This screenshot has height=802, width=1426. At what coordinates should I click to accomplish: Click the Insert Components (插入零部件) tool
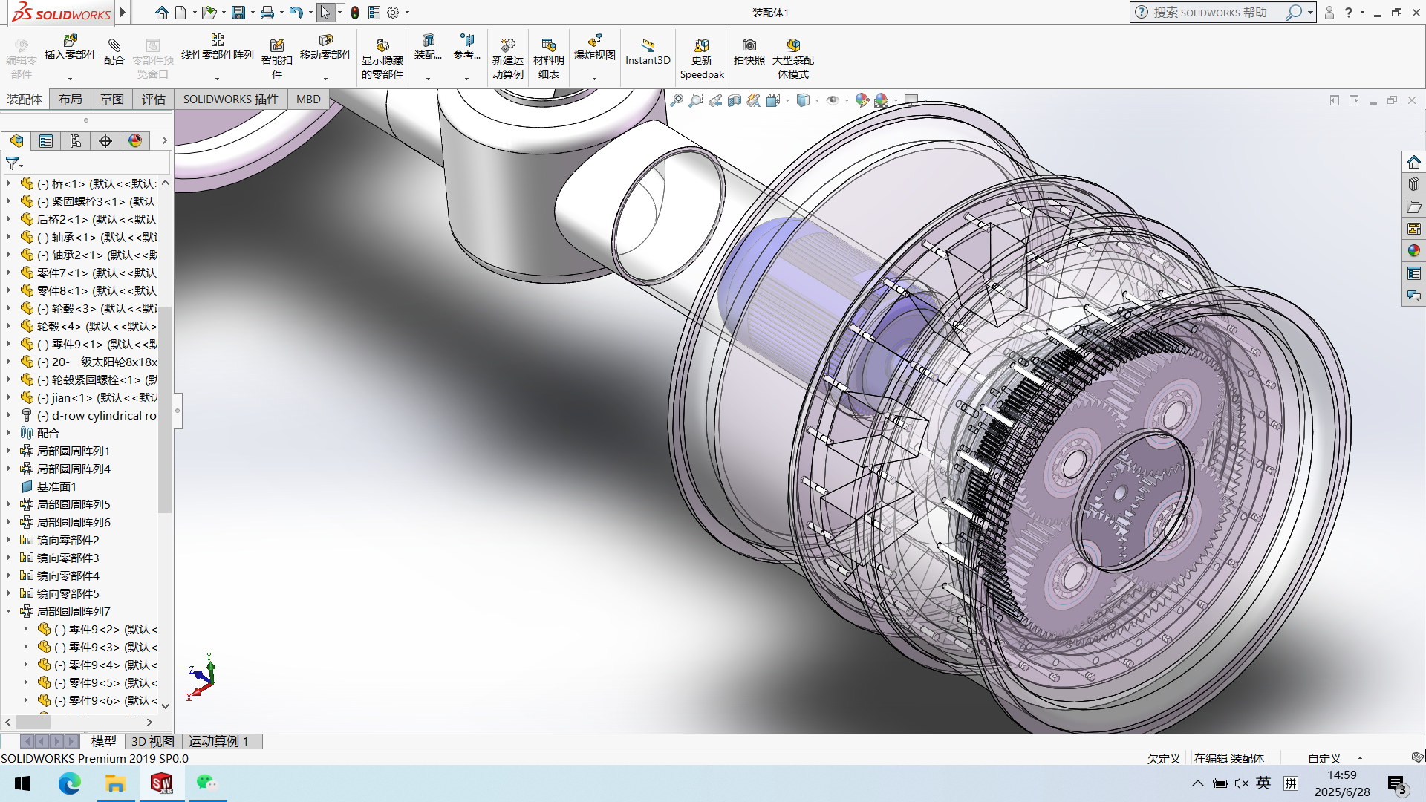click(x=71, y=46)
